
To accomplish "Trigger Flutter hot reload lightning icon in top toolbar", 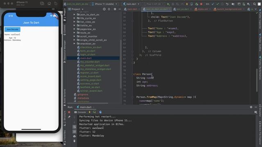I will [187, 4].
